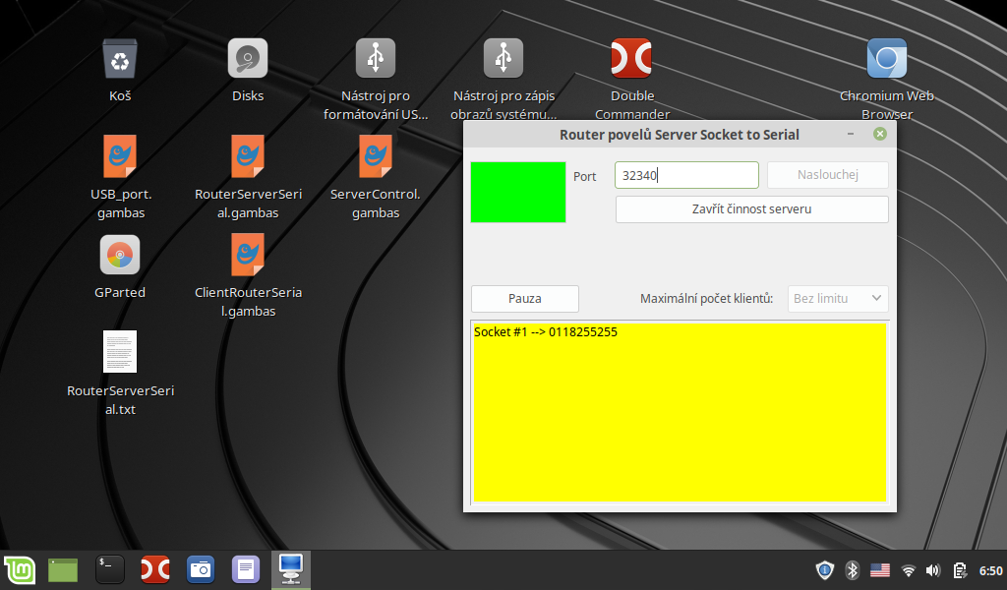Launch the terminal from the panel
This screenshot has width=1007, height=590.
coord(109,569)
